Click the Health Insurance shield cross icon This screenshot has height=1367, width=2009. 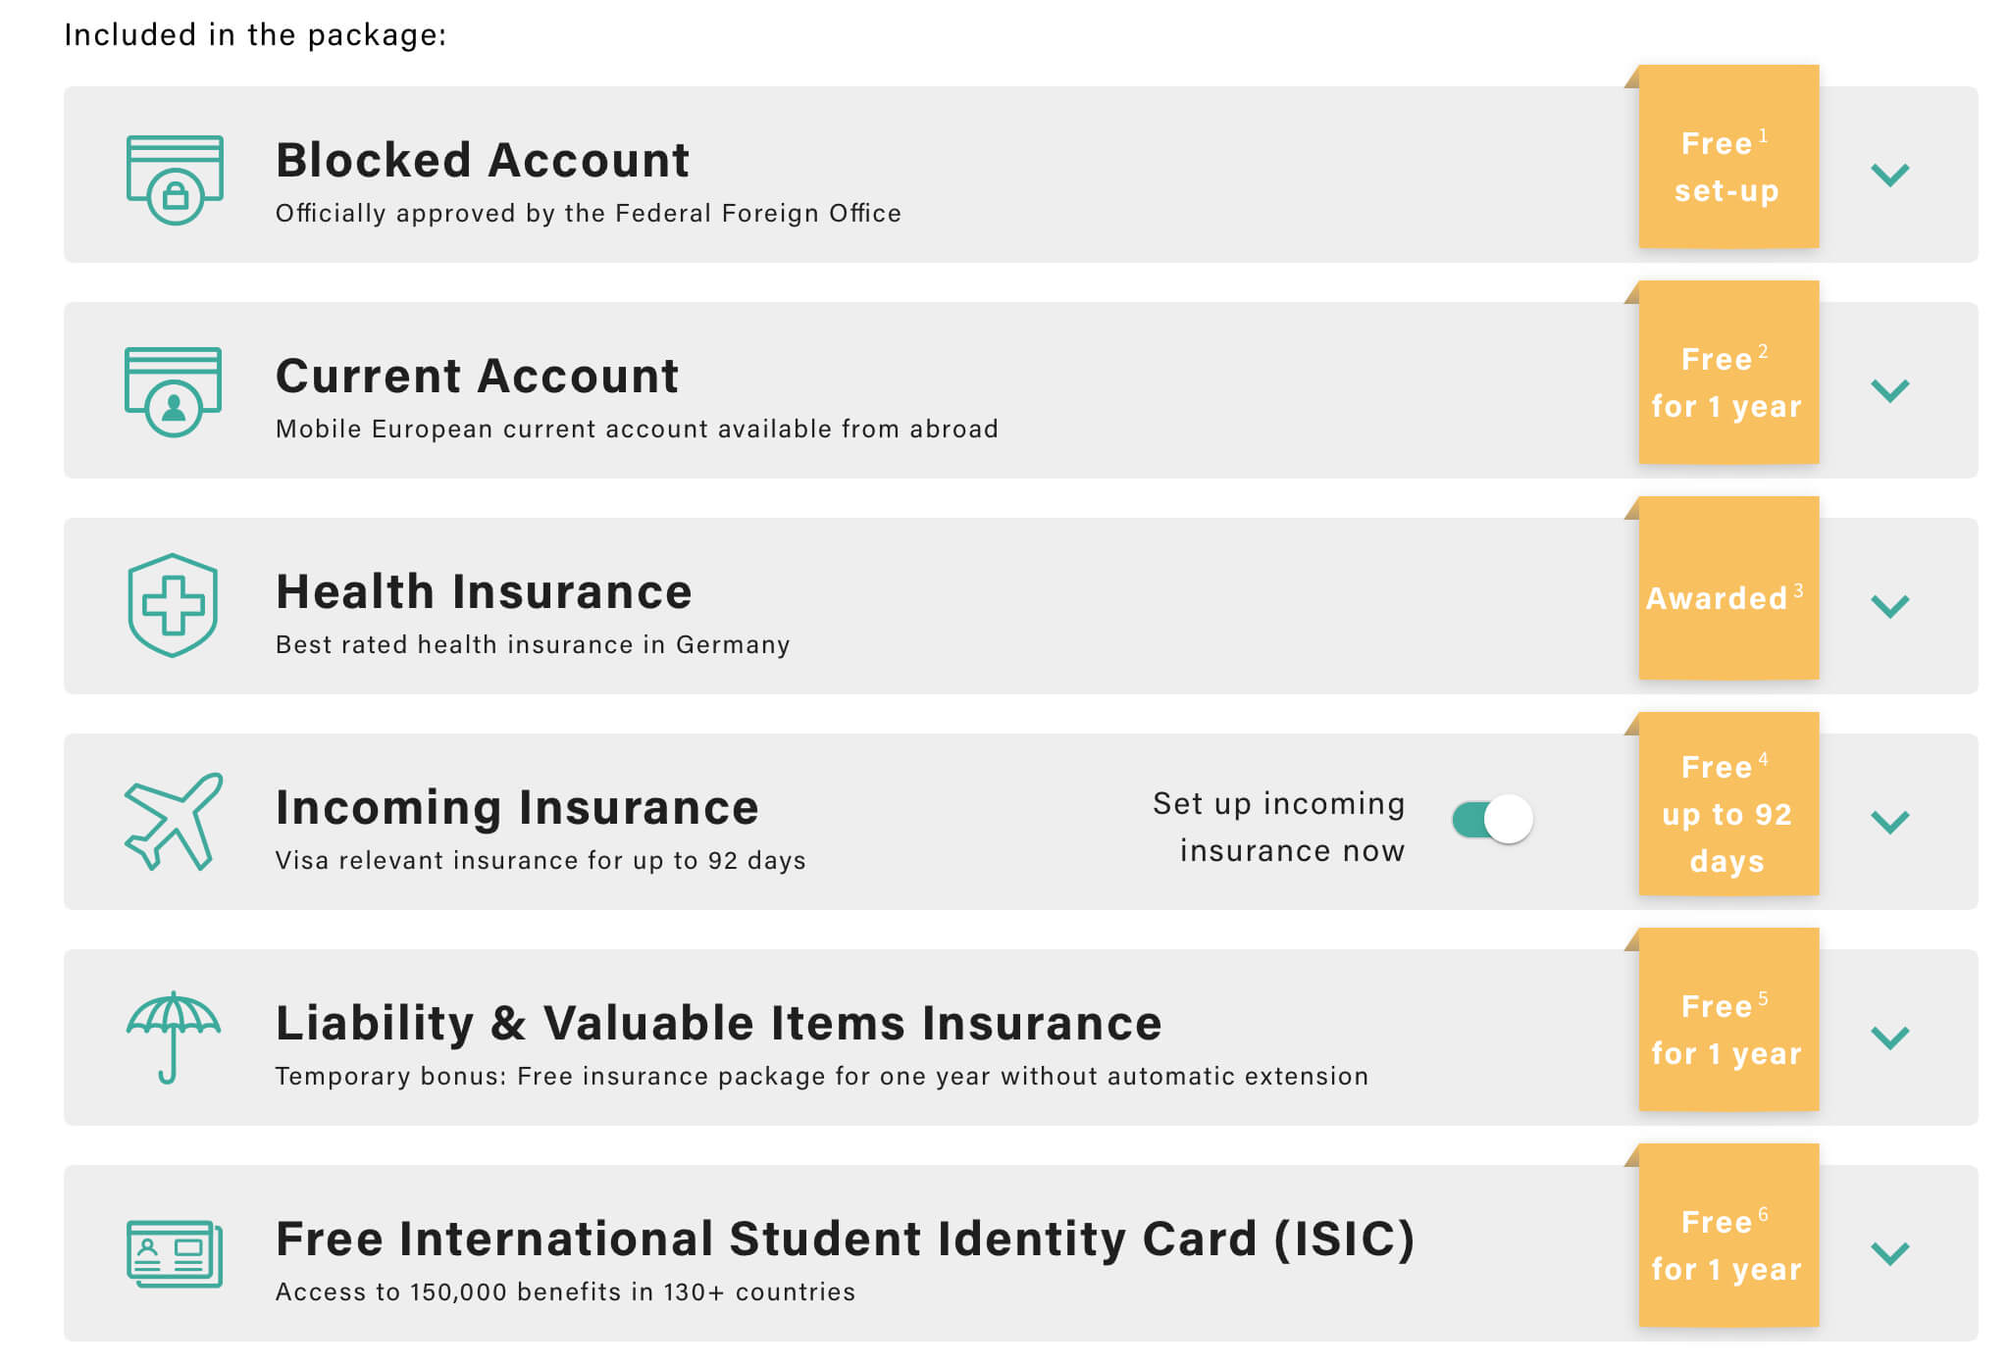tap(173, 605)
